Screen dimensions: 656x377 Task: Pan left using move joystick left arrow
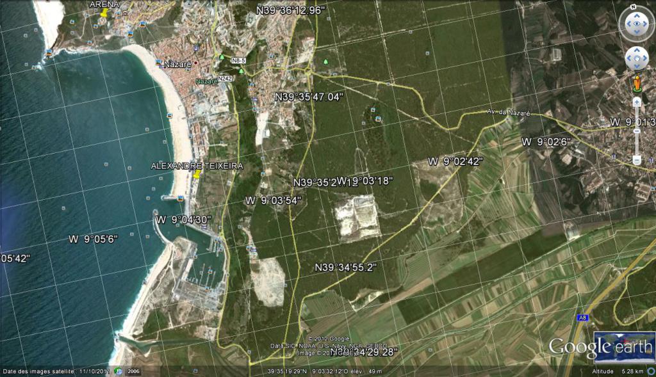coord(628,59)
